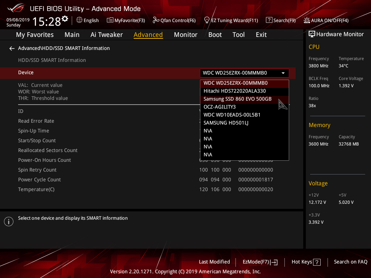The image size is (371, 278).
Task: Click CPU Frequency value 3800 MHz
Action: pos(318,66)
